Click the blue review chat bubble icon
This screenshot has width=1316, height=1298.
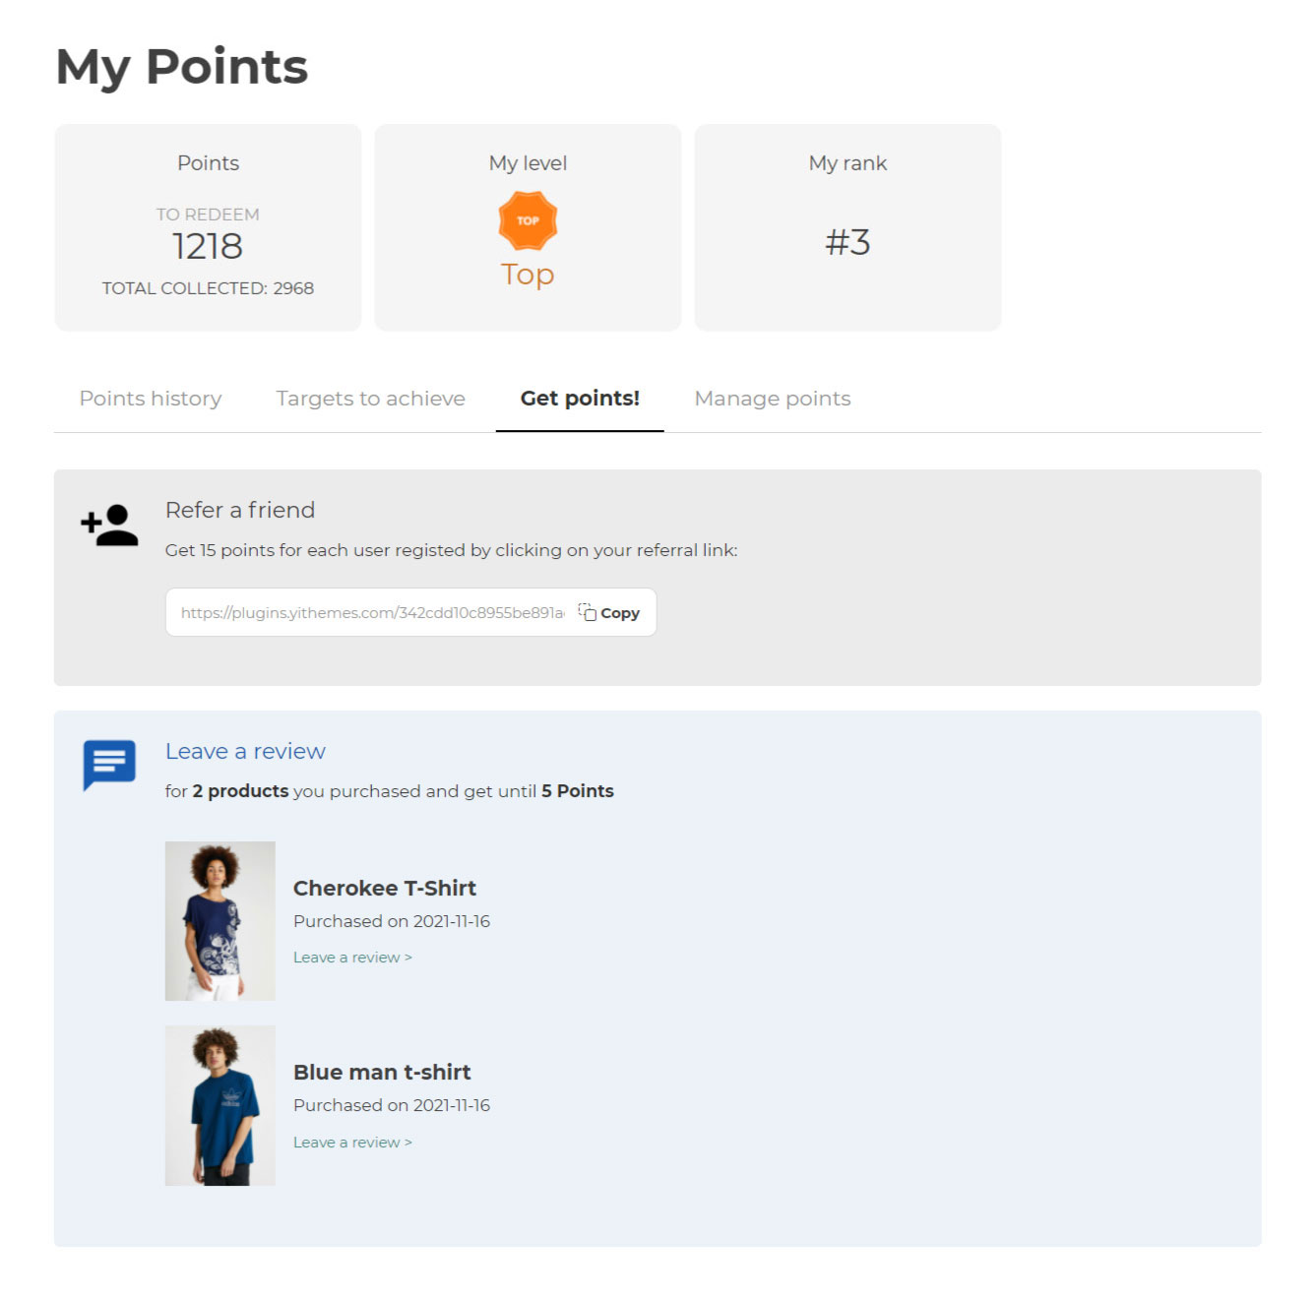(109, 764)
